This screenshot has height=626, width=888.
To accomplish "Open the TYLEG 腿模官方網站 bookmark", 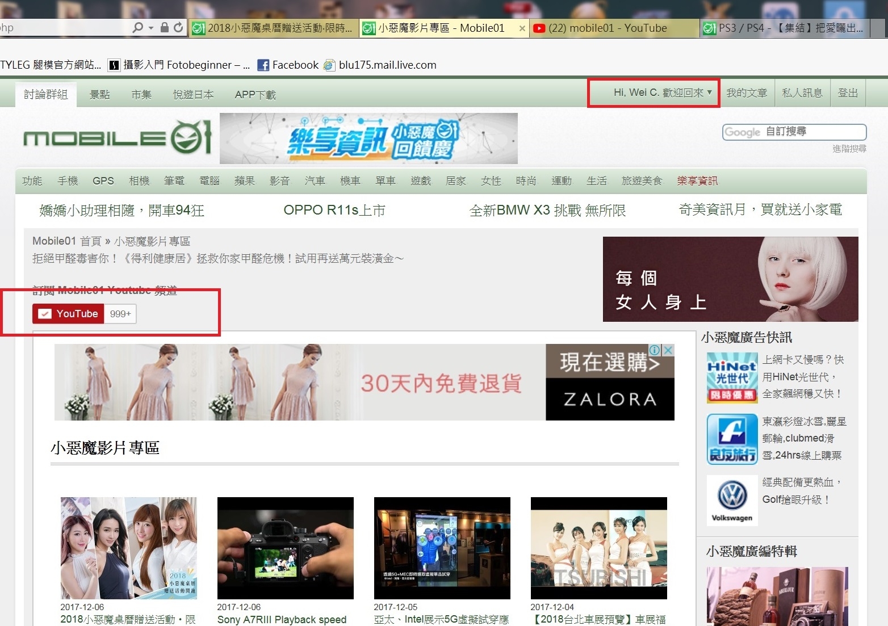I will point(51,65).
